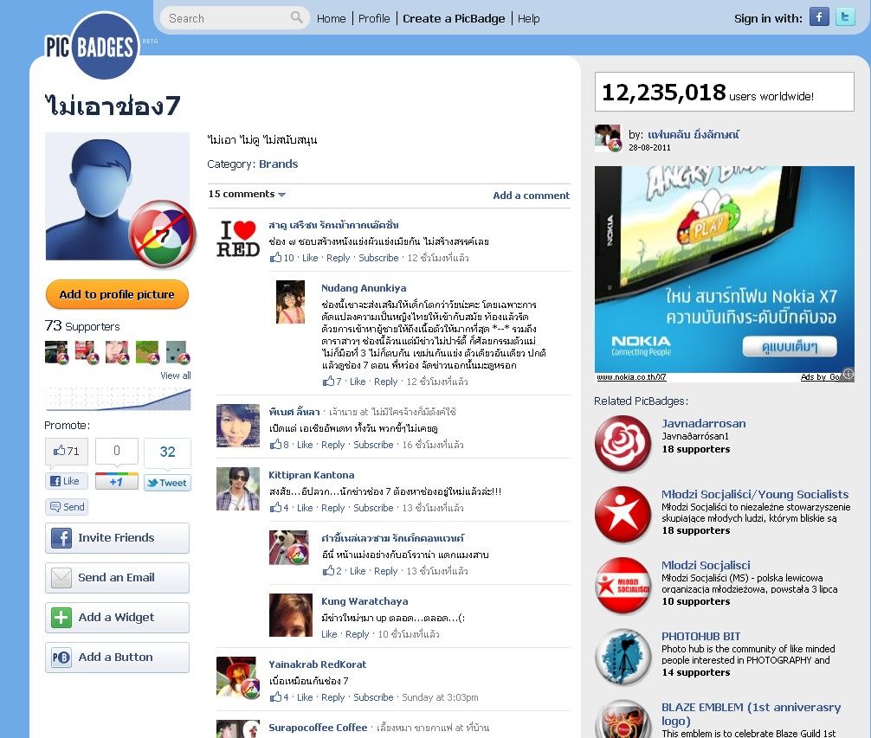Click thumbs-up on Kittipran Kantona's comment

pos(275,507)
